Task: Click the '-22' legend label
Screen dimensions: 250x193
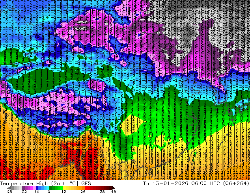Action: [23, 191]
